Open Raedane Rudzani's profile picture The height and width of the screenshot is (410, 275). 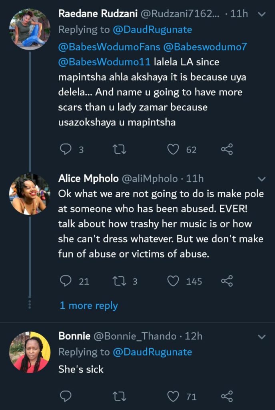click(x=30, y=29)
